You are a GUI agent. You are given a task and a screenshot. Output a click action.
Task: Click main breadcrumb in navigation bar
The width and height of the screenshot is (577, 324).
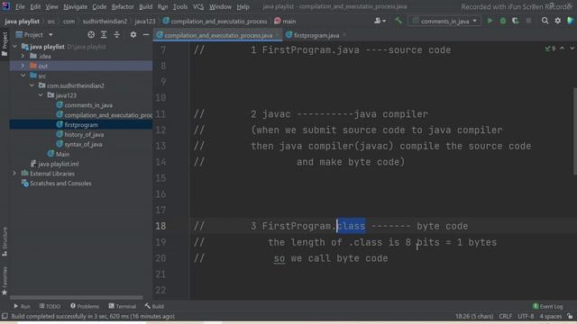coord(285,21)
